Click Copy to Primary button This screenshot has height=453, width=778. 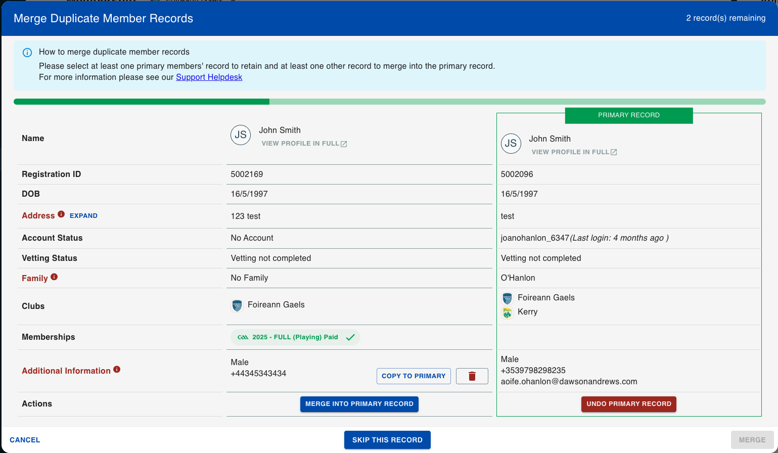pyautogui.click(x=414, y=376)
